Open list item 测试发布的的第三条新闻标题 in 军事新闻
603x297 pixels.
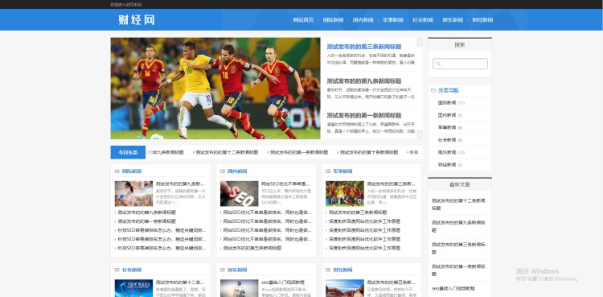point(358,212)
